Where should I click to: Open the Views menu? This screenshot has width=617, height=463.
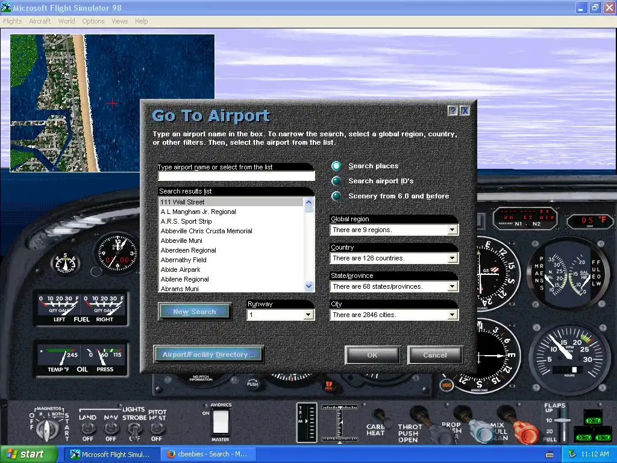pos(120,21)
